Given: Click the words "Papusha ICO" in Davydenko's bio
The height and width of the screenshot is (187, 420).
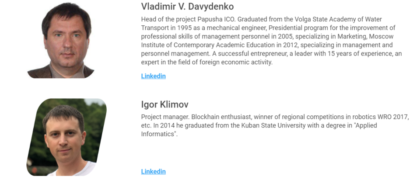Looking at the screenshot, I should pos(217,19).
